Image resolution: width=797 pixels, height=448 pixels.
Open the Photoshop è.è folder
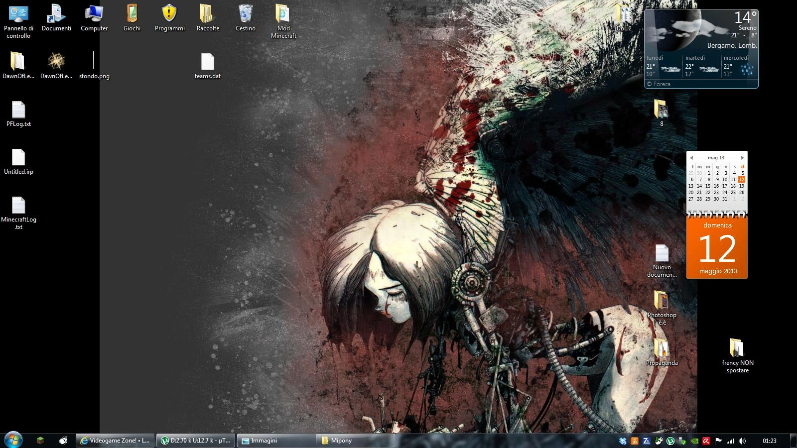point(662,308)
